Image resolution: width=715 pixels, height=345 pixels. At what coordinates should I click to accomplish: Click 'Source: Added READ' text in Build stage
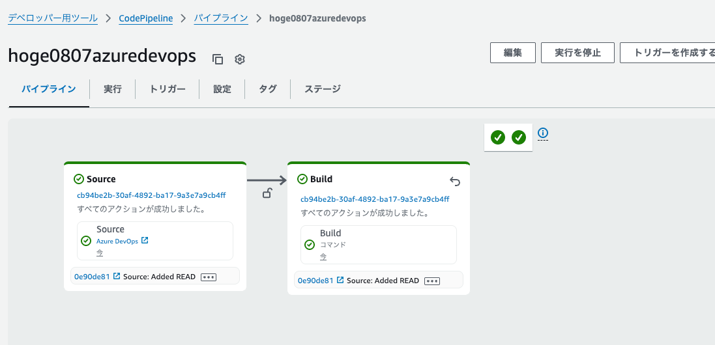tap(383, 281)
